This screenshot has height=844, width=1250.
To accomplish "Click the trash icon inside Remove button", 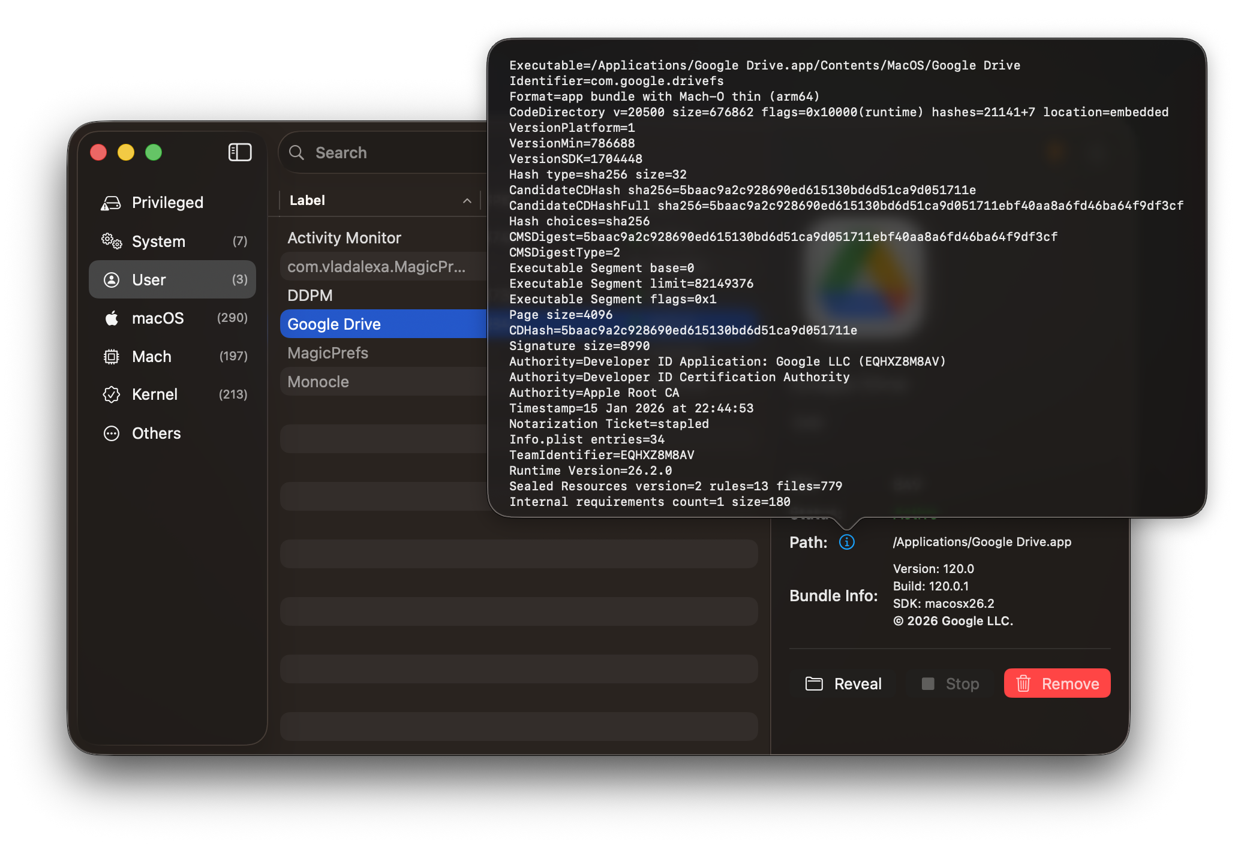I will [1024, 683].
